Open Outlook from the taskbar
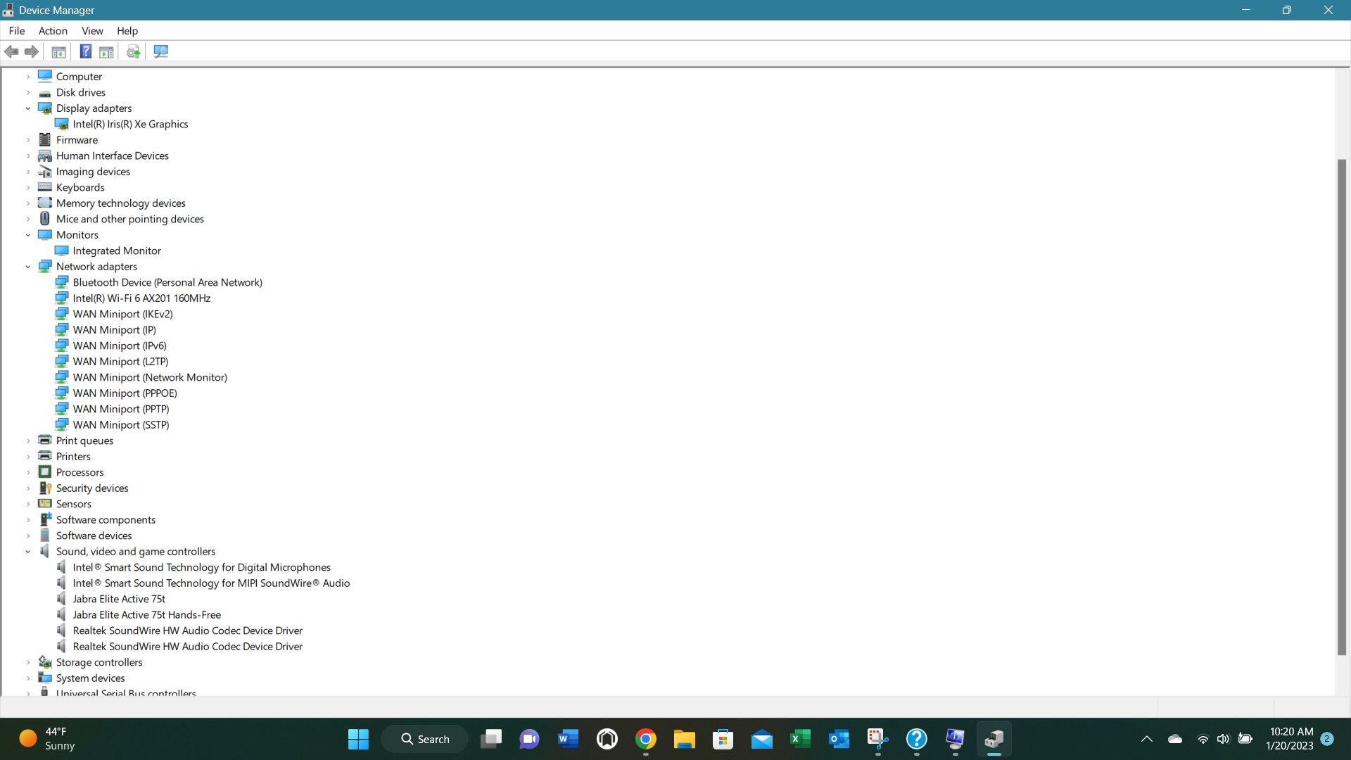The image size is (1351, 760). 839,739
